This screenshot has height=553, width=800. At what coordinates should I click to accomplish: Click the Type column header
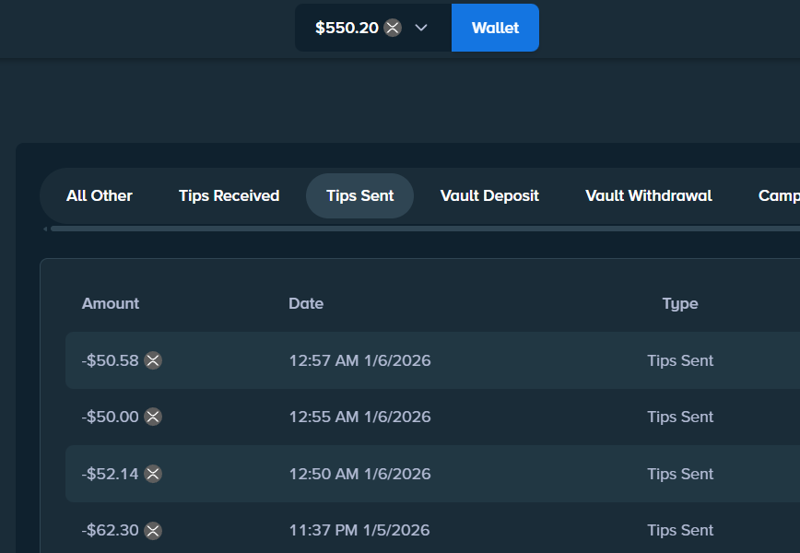[680, 303]
